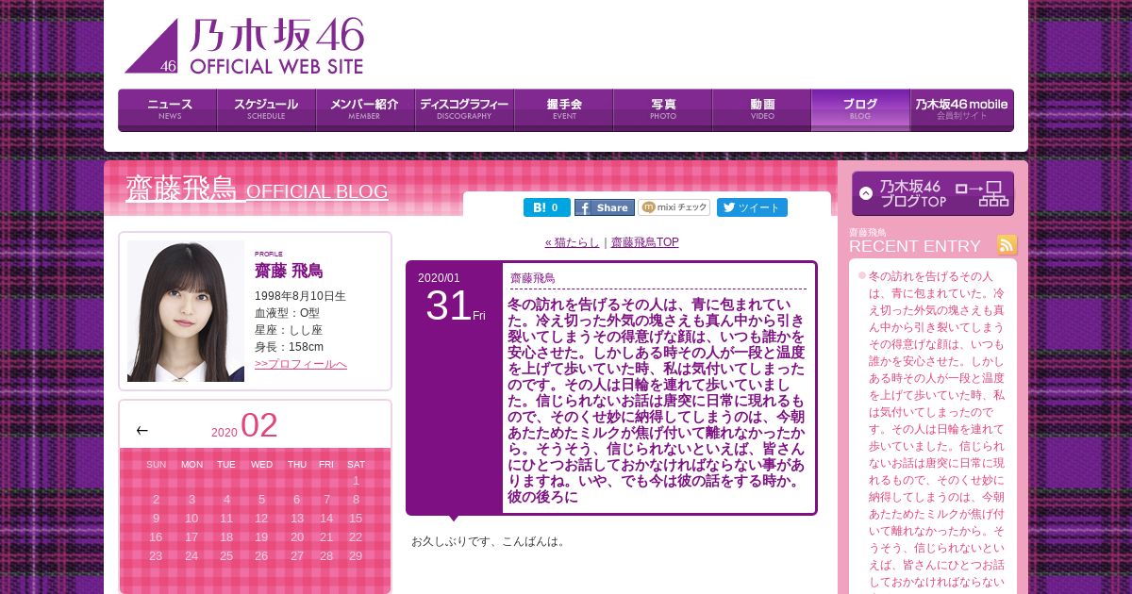1132x594 pixels.
Task: Select calendar date 29
Action: click(x=356, y=556)
